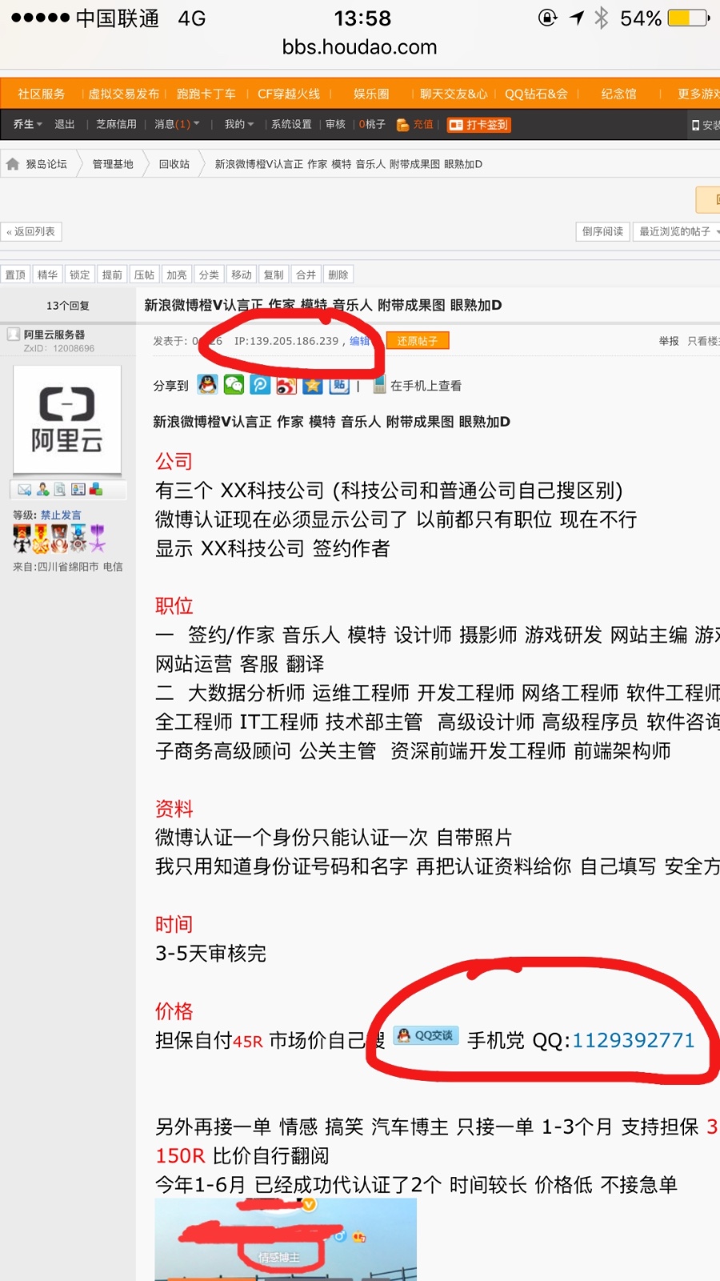Image resolution: width=720 pixels, height=1281 pixels.
Task: Click the 还原帖子 button
Action: pos(418,341)
